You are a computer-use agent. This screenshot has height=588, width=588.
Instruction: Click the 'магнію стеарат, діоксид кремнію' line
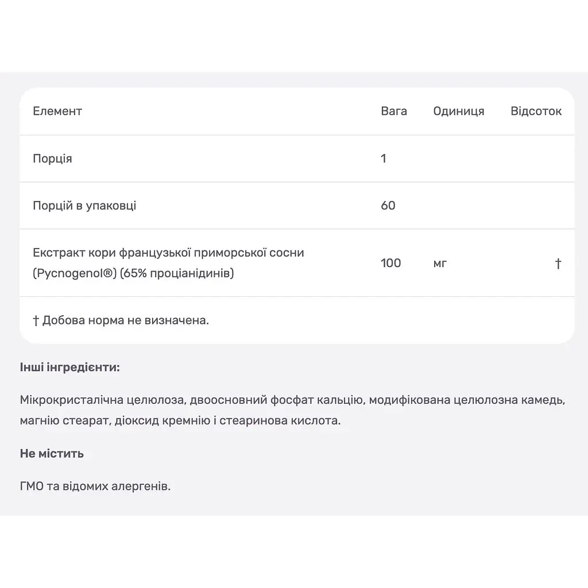coord(180,421)
